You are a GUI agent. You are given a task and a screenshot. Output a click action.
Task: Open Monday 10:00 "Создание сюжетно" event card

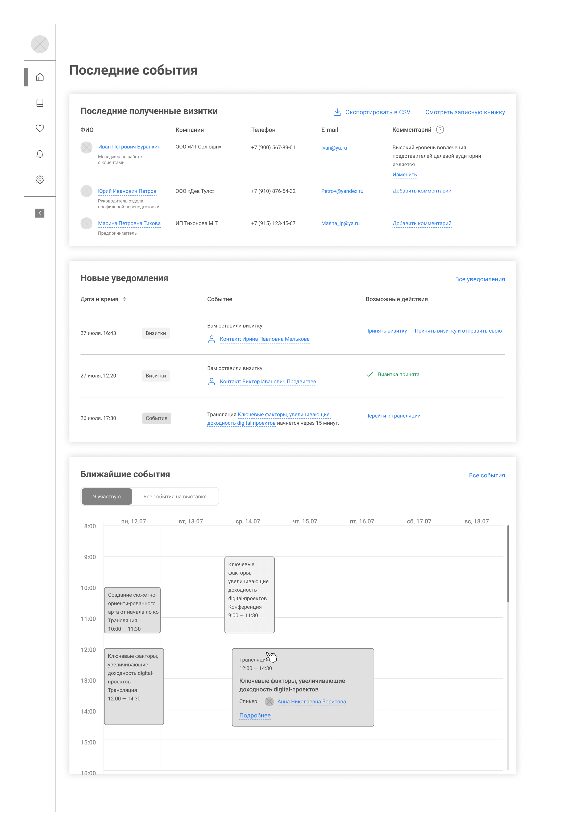(132, 610)
